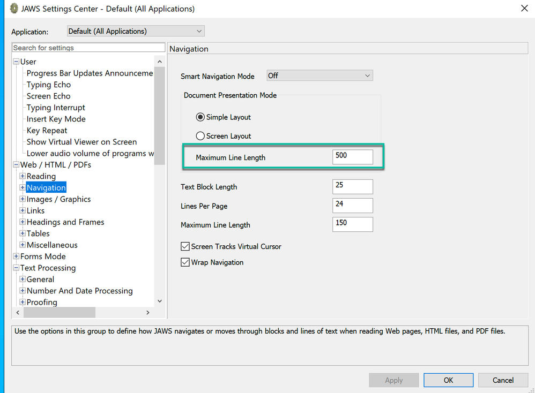Collapse the Text Processing minus box
This screenshot has width=535, height=393.
click(16, 268)
